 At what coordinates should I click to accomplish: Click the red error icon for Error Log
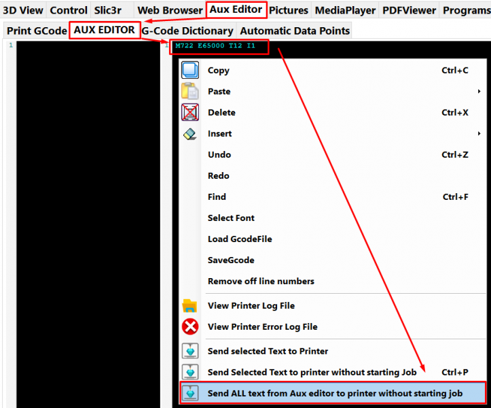(190, 327)
